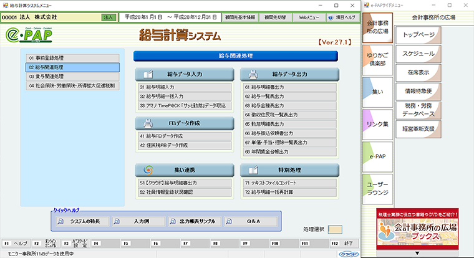Open 72 給与明細一括再計算

pyautogui.click(x=290, y=192)
